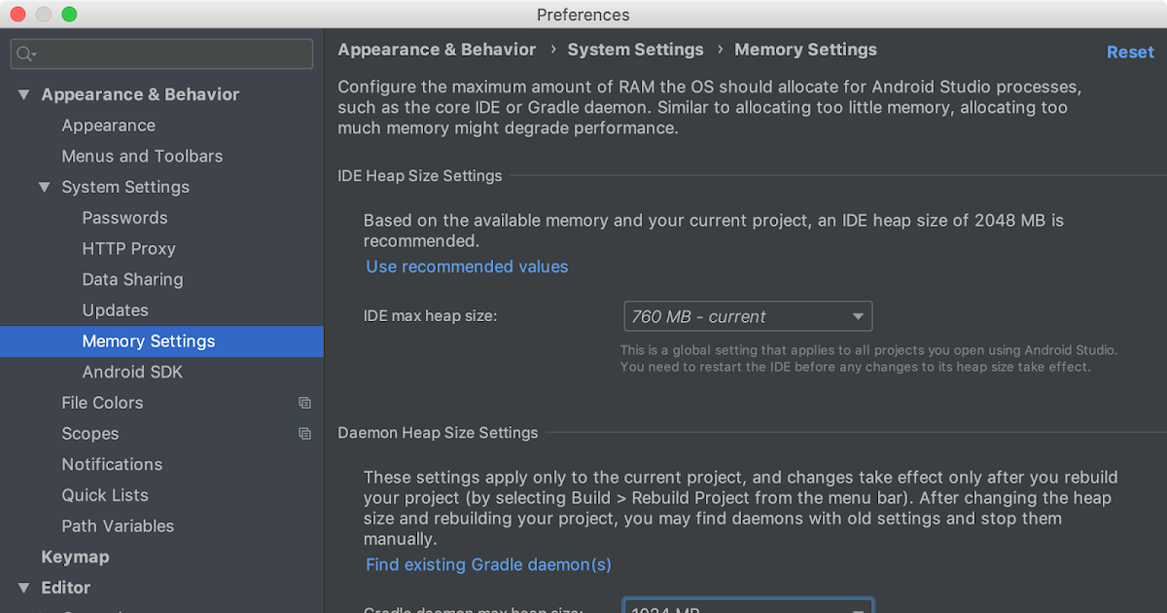
Task: Click the Reset link
Action: coord(1130,53)
